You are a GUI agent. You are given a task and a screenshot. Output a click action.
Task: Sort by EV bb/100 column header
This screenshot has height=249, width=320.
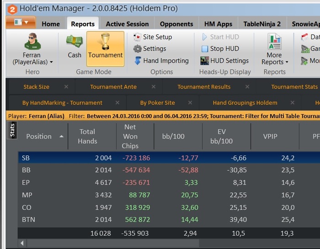[221, 136]
